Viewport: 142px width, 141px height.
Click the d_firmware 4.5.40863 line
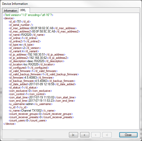tap(31, 78)
